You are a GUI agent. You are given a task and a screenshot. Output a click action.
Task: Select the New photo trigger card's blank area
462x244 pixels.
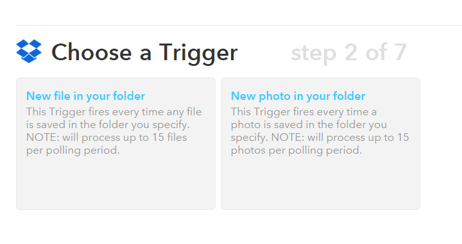tap(320, 183)
